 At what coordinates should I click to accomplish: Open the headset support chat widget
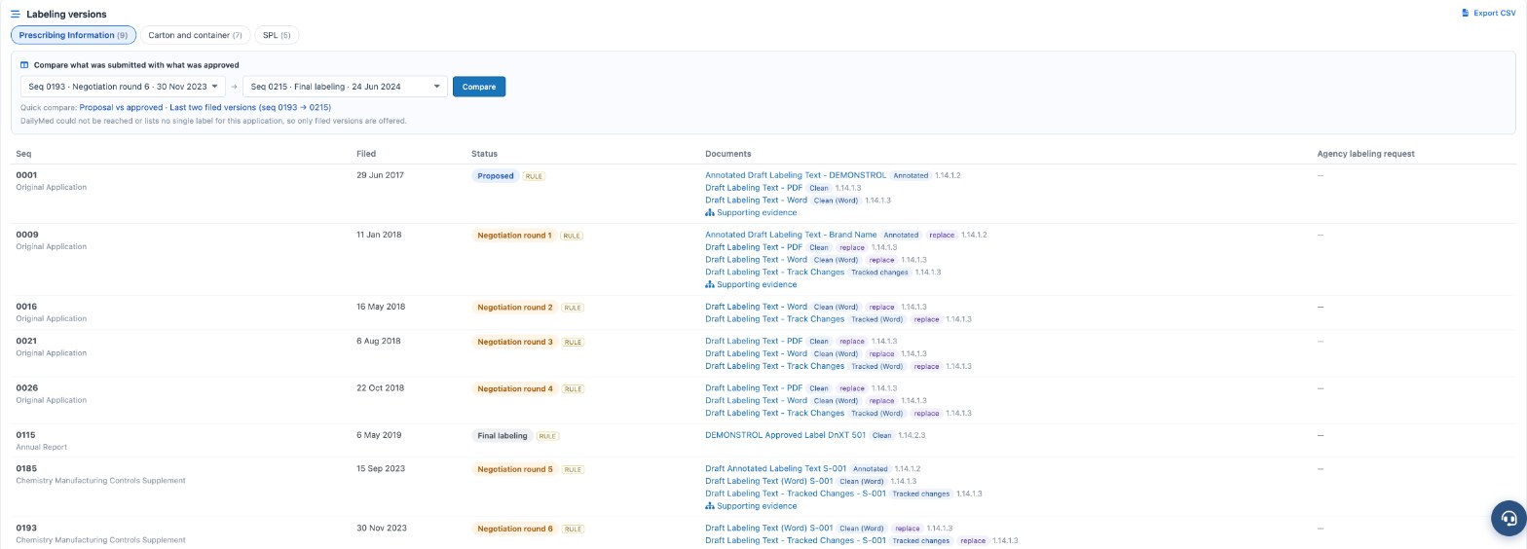point(1508,519)
